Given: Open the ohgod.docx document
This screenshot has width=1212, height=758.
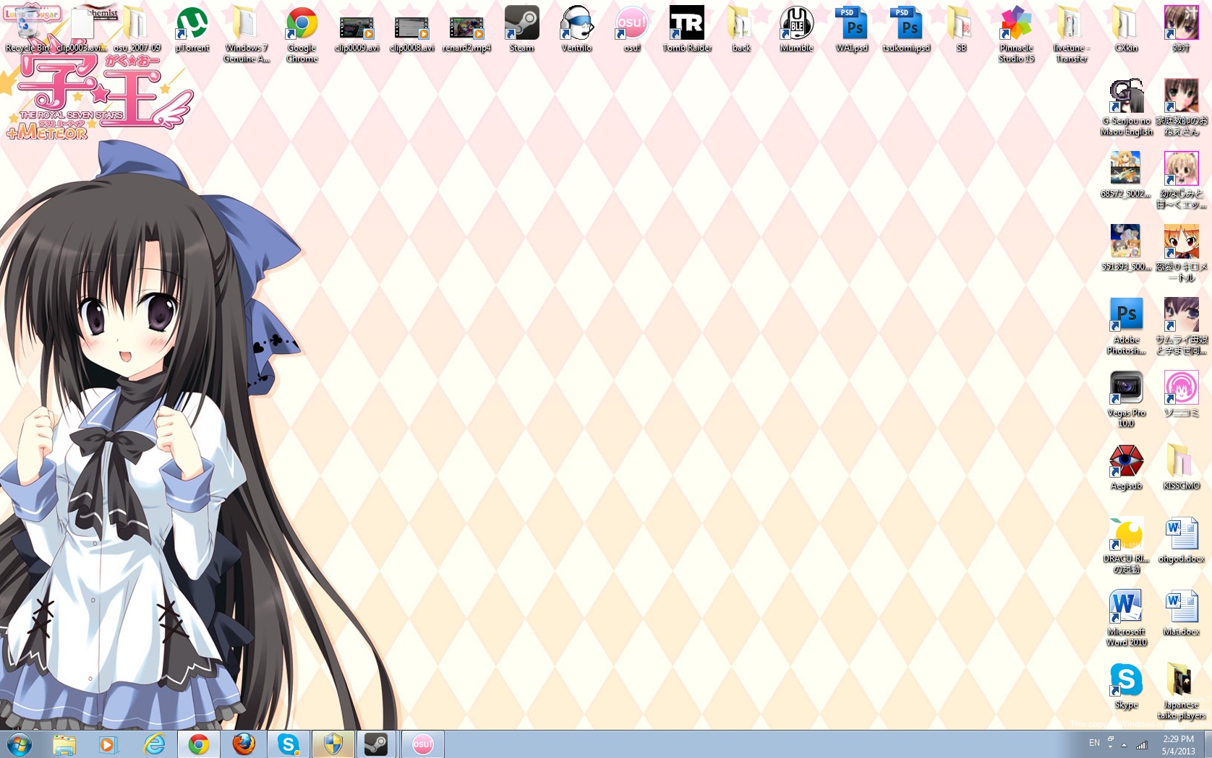Looking at the screenshot, I should 1181,540.
